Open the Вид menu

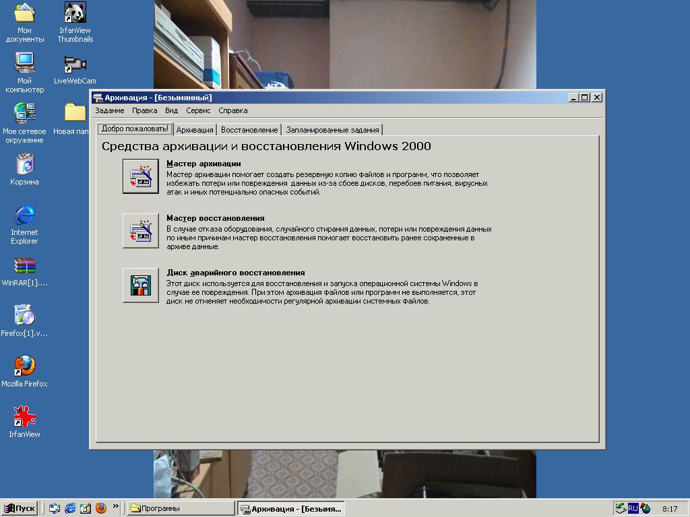(171, 111)
